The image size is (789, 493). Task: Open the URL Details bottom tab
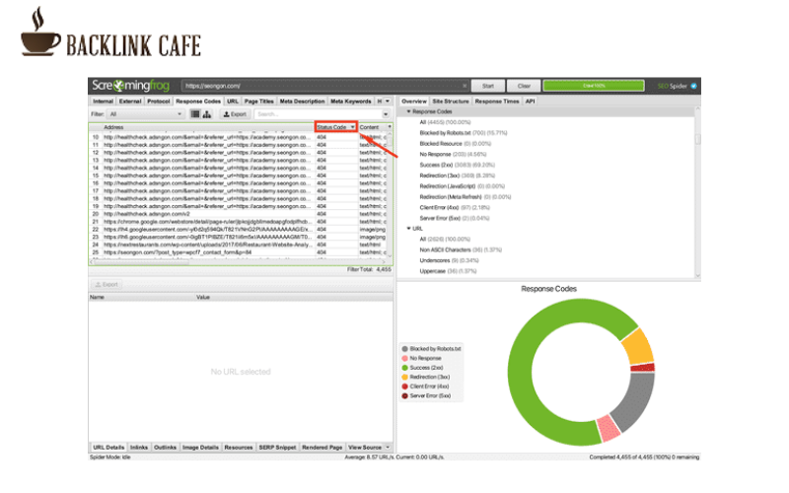click(108, 448)
